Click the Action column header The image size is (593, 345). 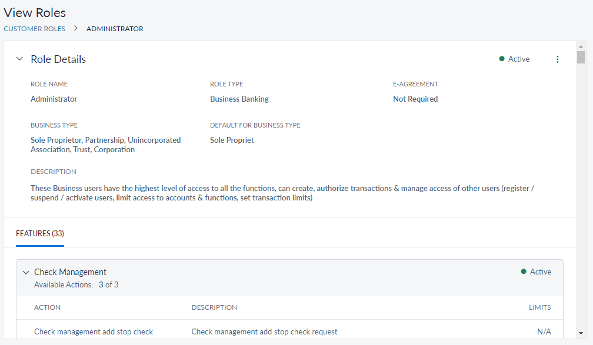tap(47, 307)
